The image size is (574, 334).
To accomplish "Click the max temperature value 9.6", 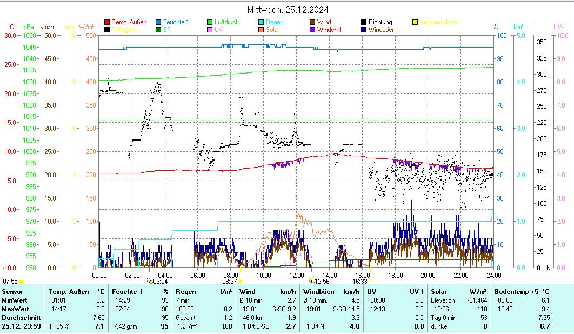I will coord(101,309).
